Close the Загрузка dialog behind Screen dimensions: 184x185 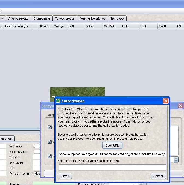pos(180,106)
